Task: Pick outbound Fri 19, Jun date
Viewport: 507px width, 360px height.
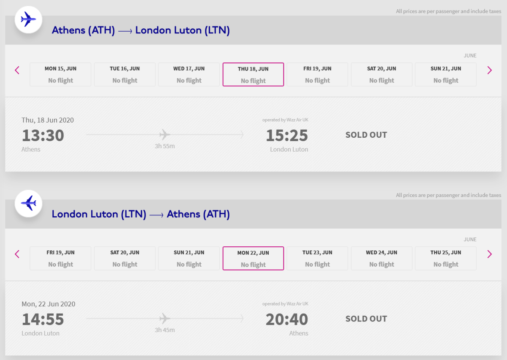Action: pyautogui.click(x=317, y=74)
